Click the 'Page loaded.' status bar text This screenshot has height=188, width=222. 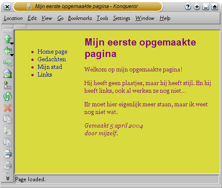(x=30, y=179)
